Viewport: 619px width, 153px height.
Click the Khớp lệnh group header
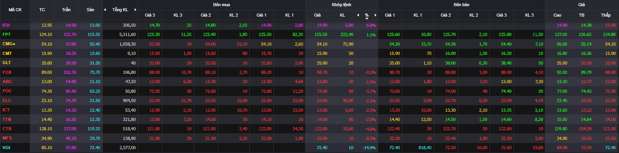point(341,5)
